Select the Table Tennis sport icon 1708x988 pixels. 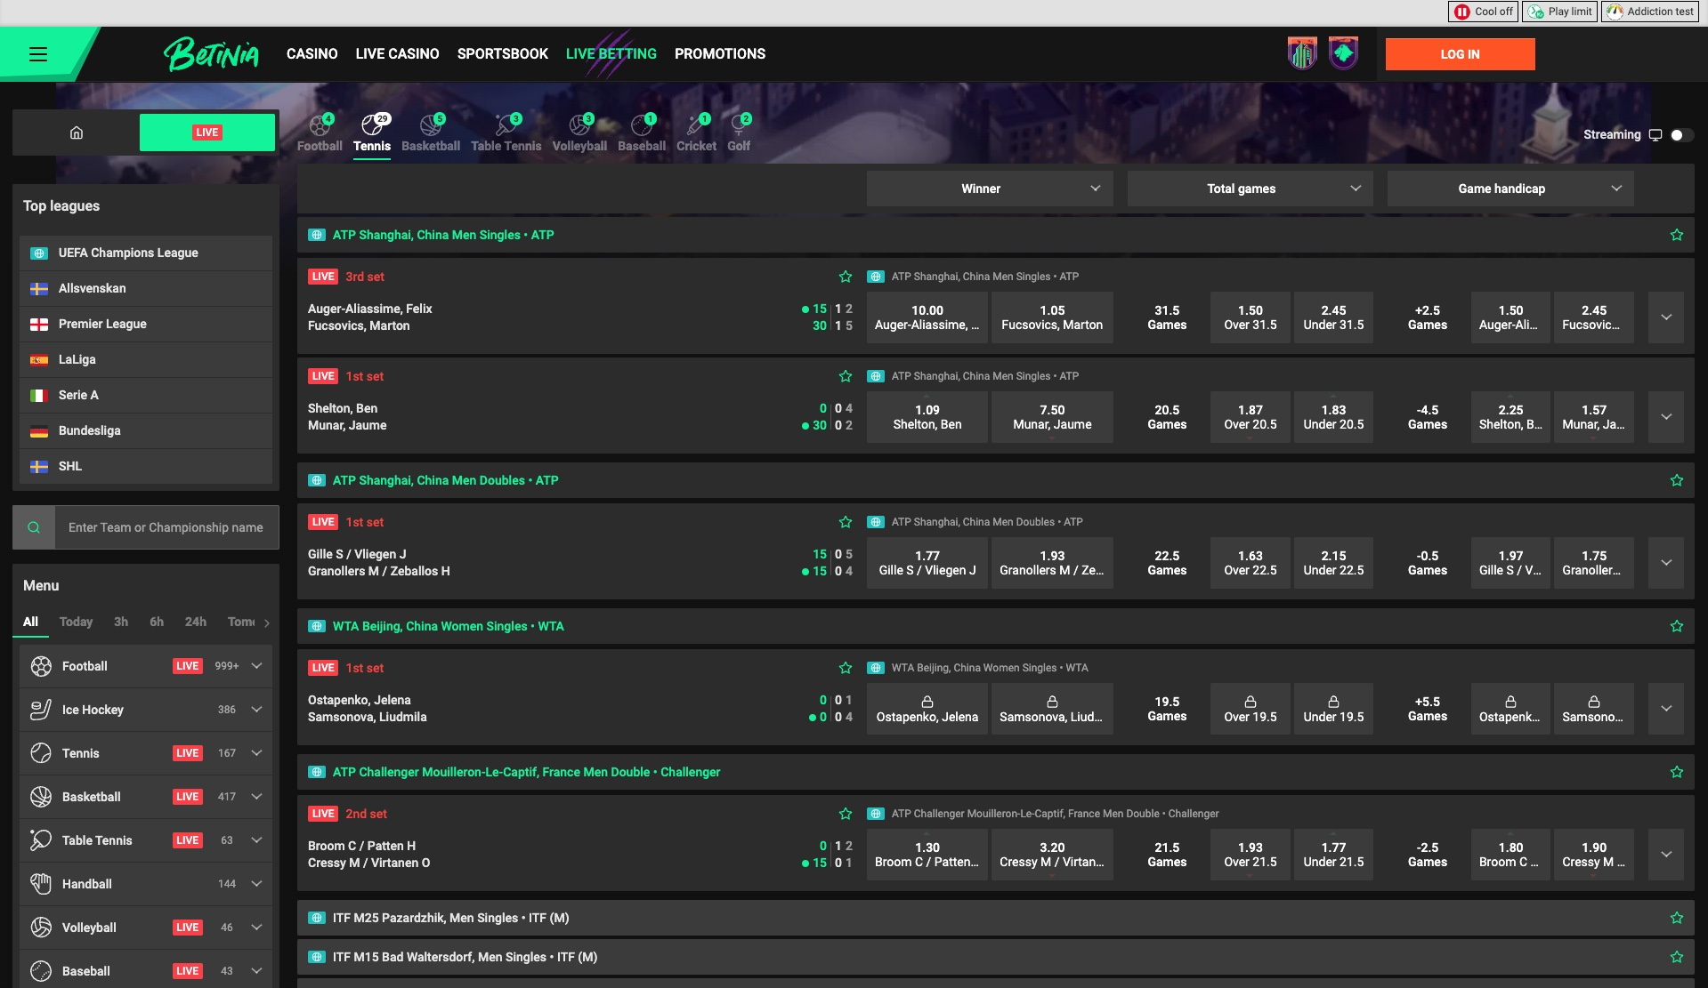tap(506, 126)
